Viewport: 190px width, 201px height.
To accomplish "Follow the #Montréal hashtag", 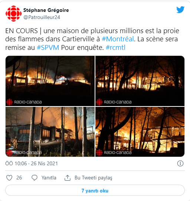I will [x=118, y=39].
